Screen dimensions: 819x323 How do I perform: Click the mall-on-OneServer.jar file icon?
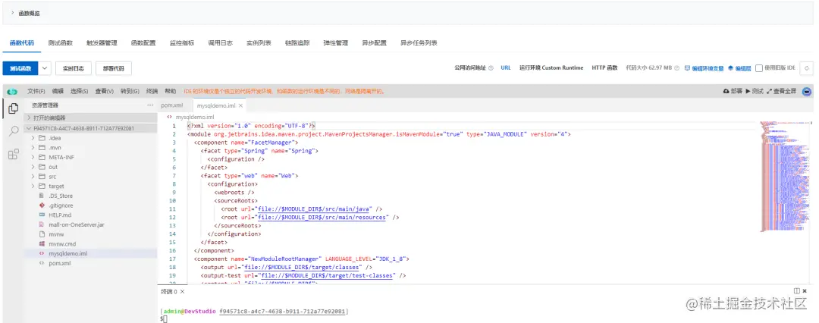click(x=42, y=224)
